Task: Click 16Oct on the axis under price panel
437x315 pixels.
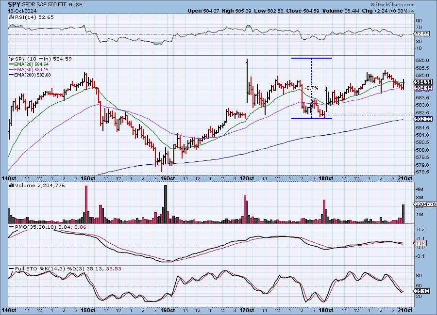Action: tap(168, 178)
